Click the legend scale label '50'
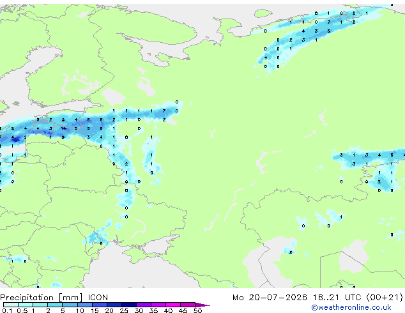 pos(197,310)
